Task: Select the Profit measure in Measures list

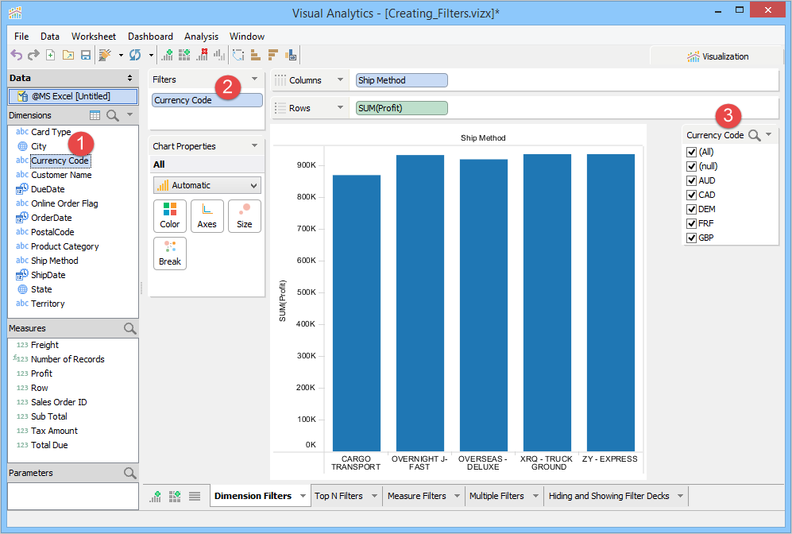Action: pos(41,373)
